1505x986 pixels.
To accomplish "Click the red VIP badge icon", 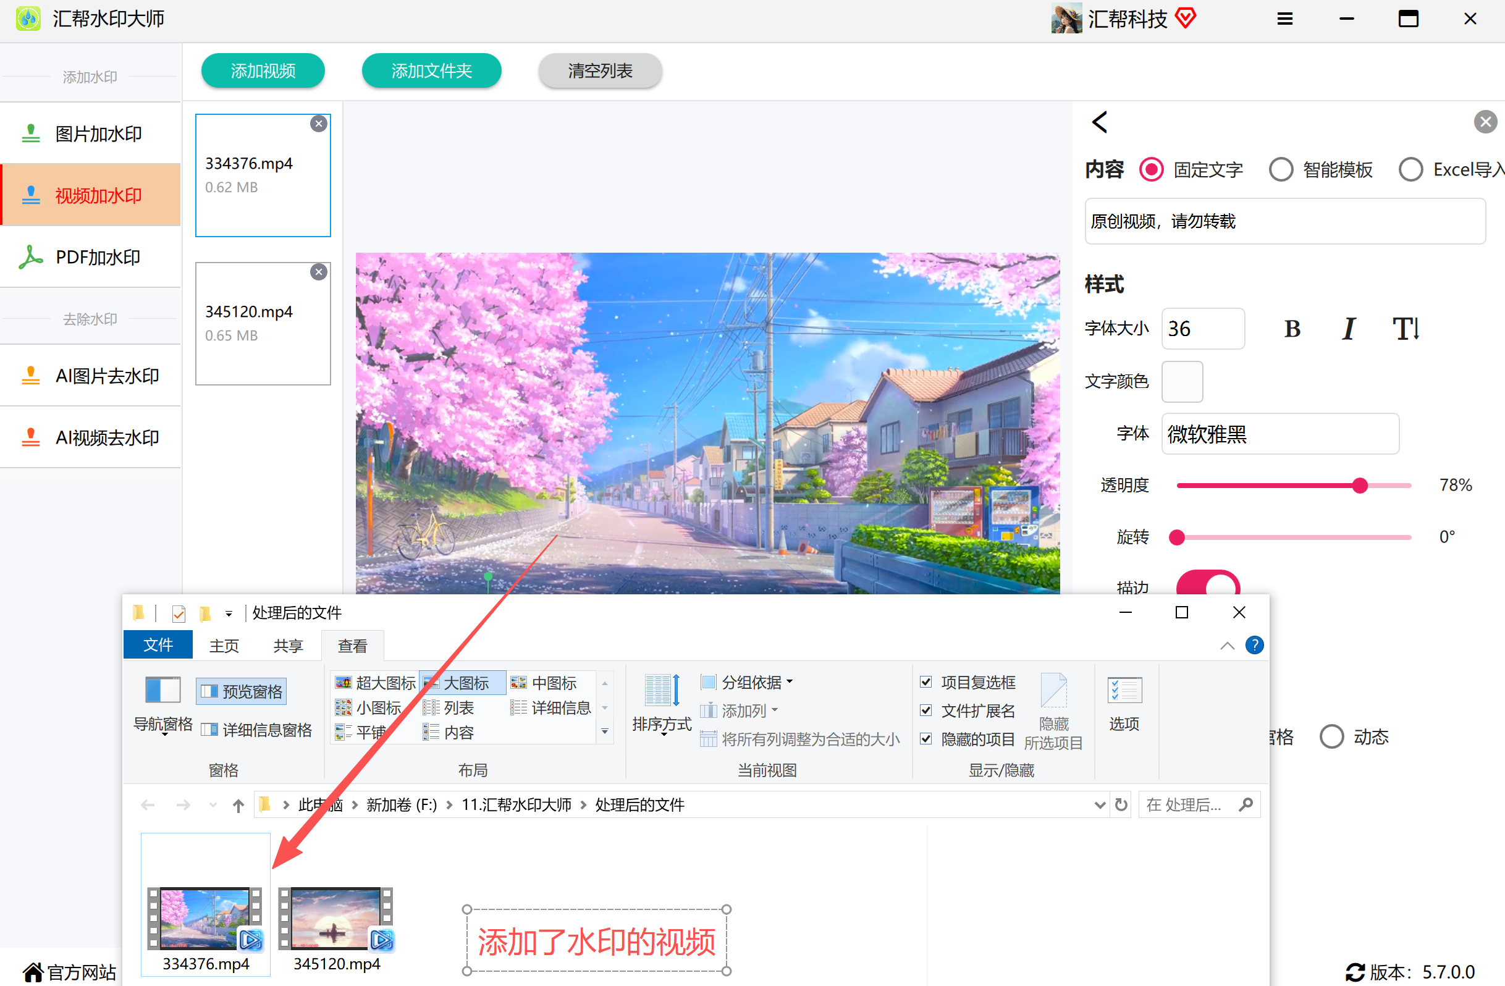I will click(x=1186, y=18).
